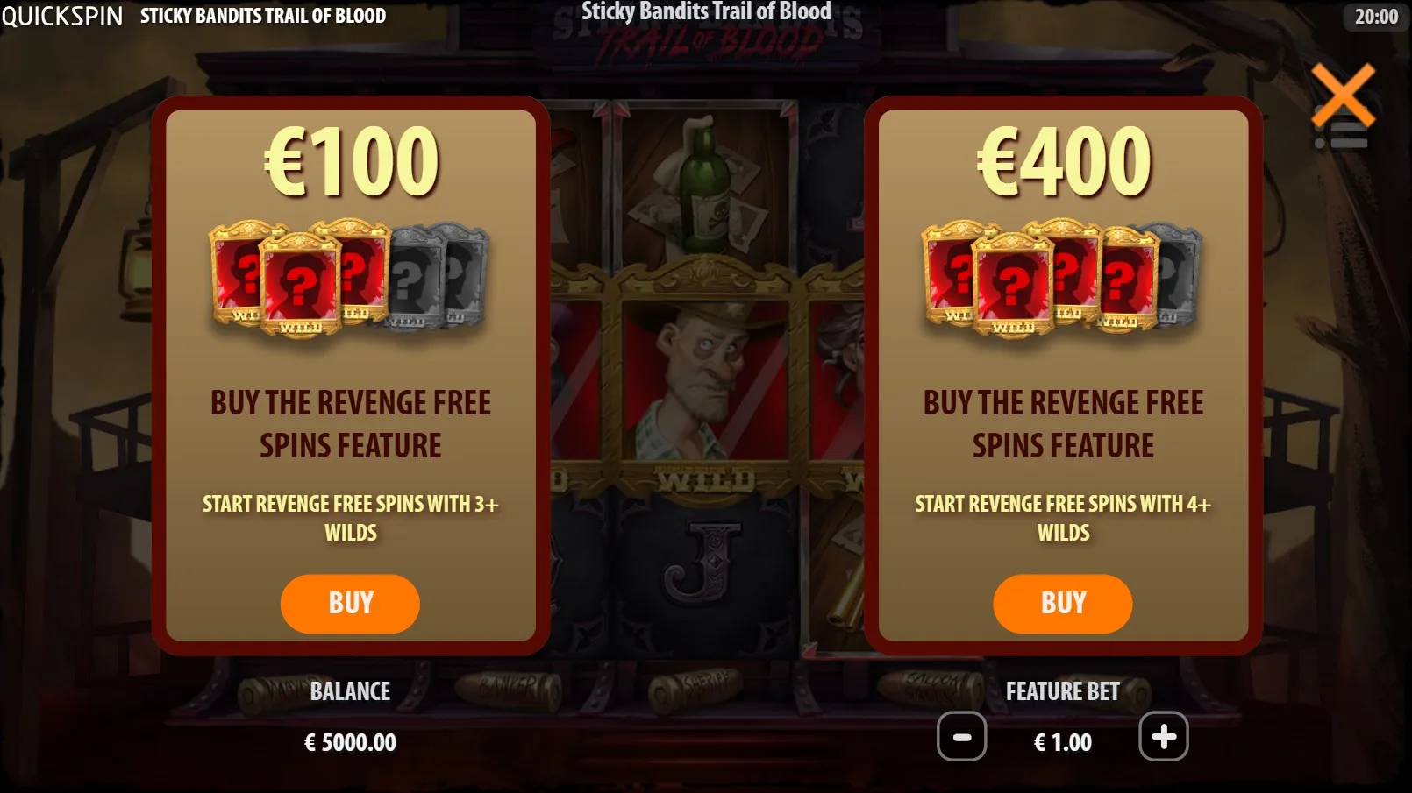1412x793 pixels.
Task: Select the four-wilds card stack icon
Action: [x=1062, y=278]
